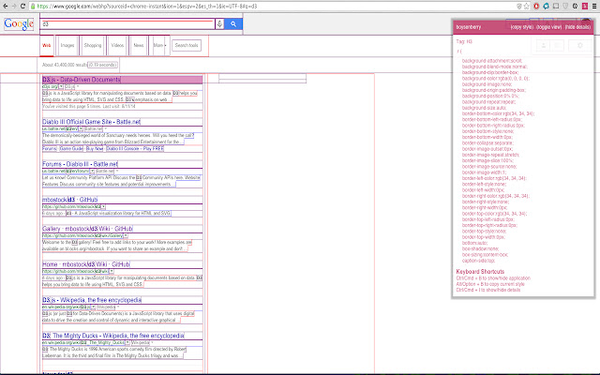Click the box-sizing:content-box property line

pyautogui.click(x=485, y=255)
